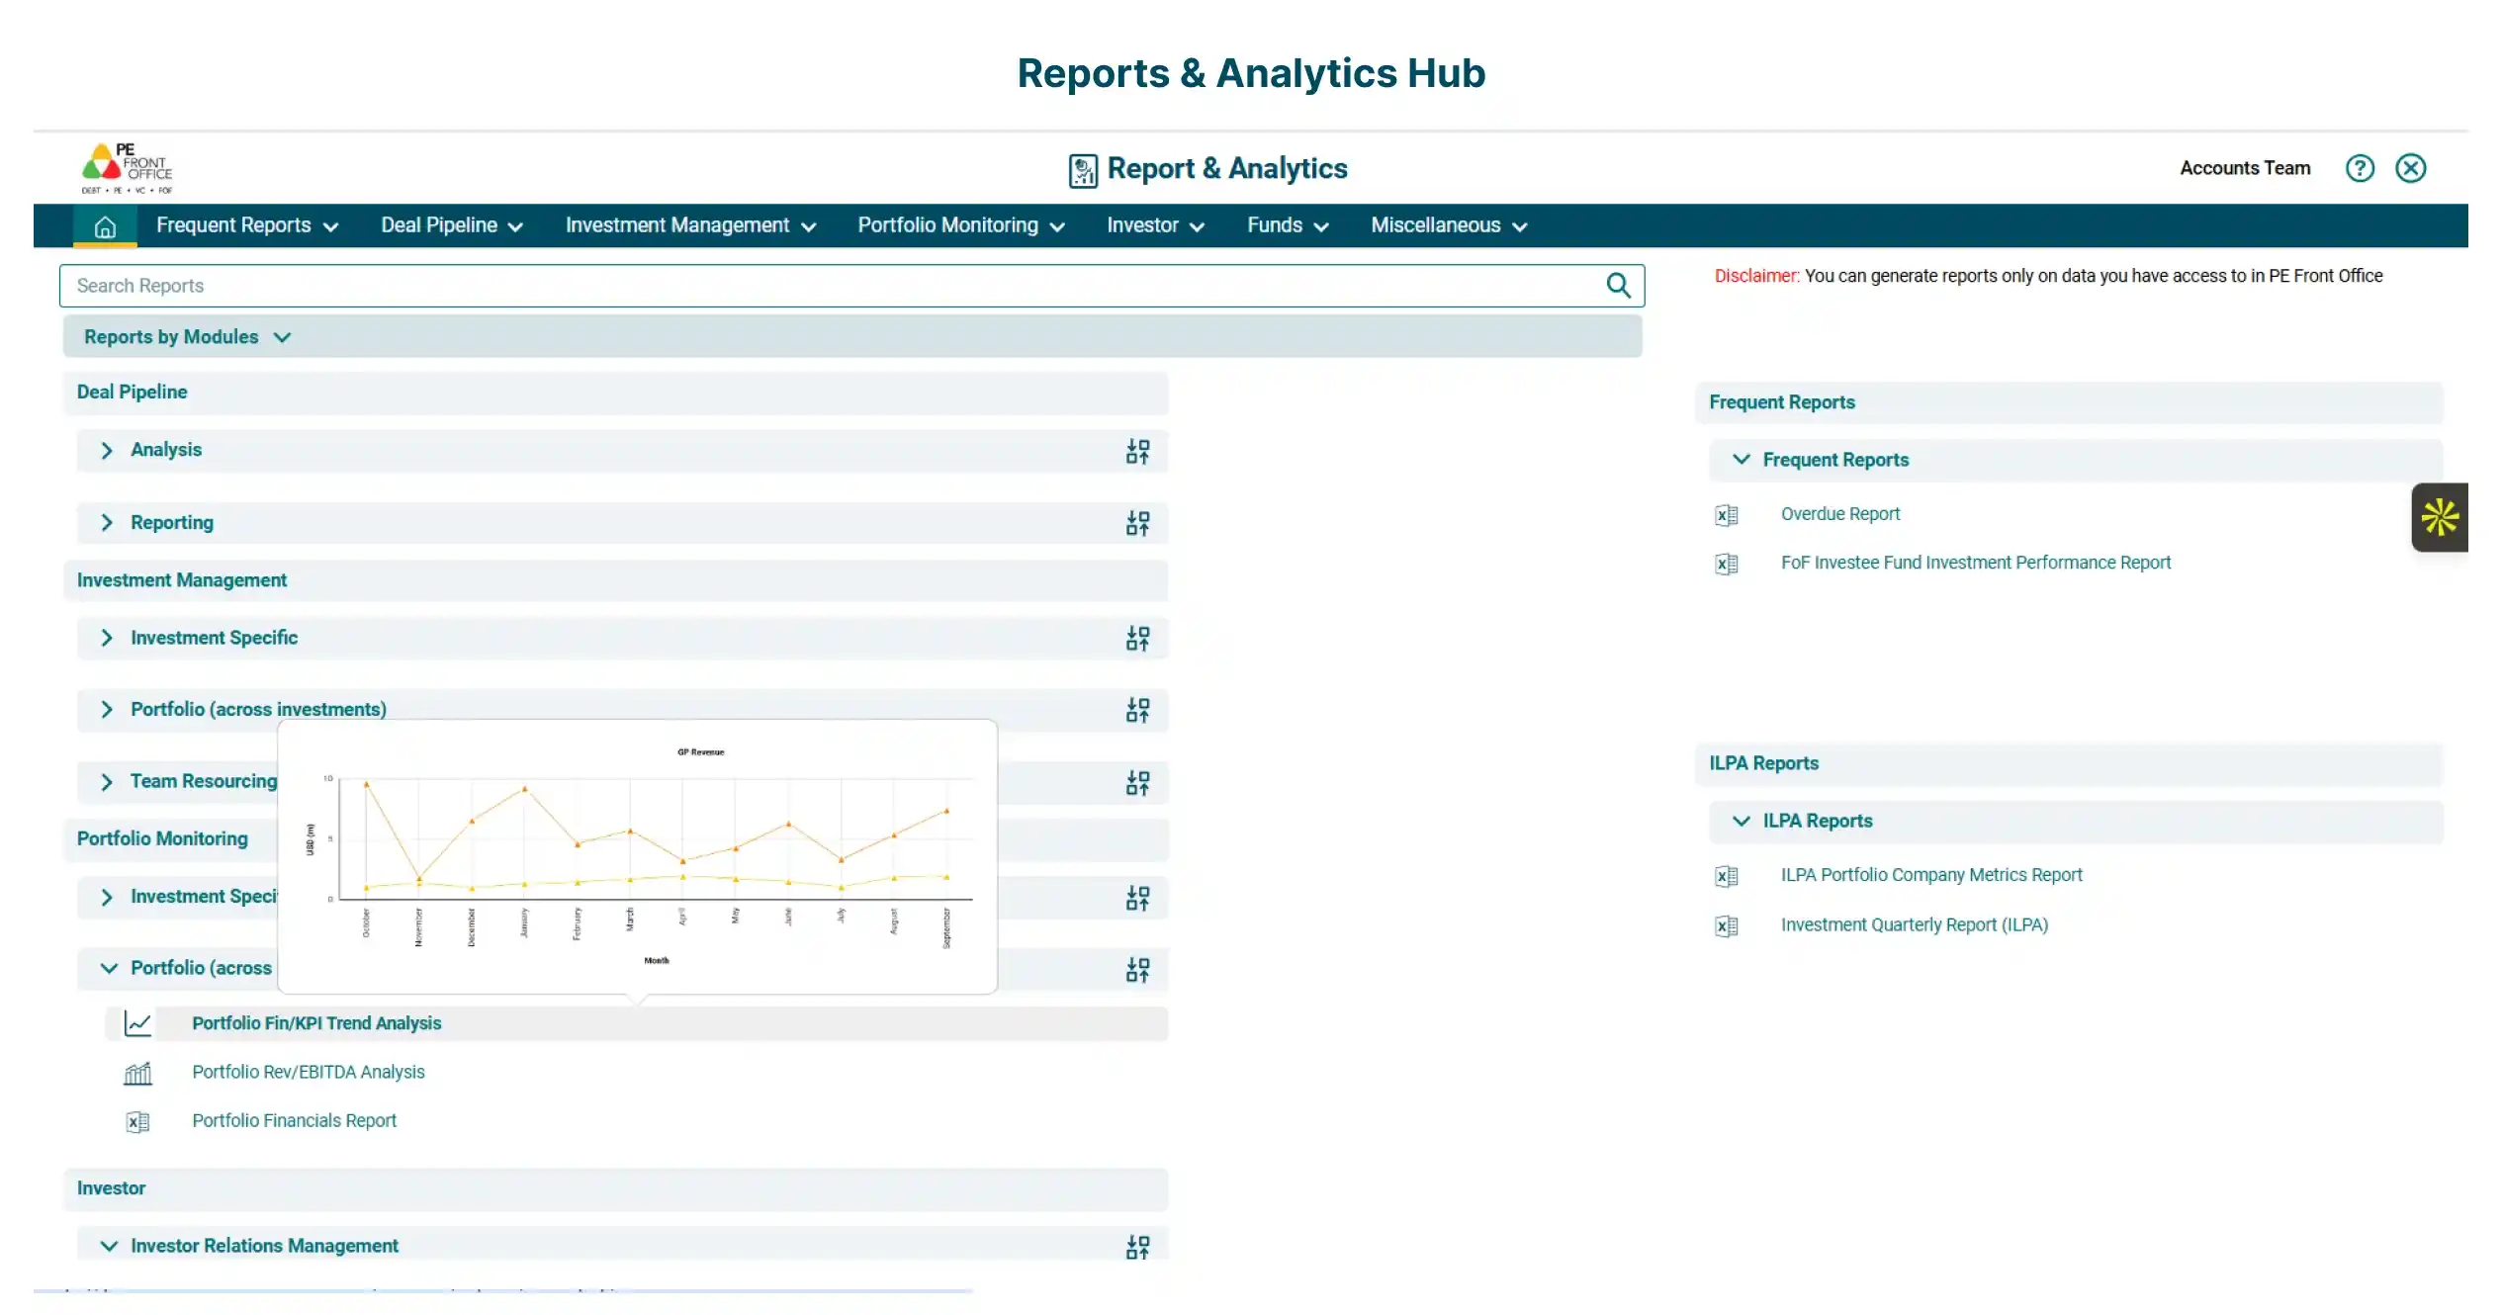This screenshot has width=2502, height=1315.
Task: Click Excel icon beside Investment Quarterly Report
Action: [1726, 925]
